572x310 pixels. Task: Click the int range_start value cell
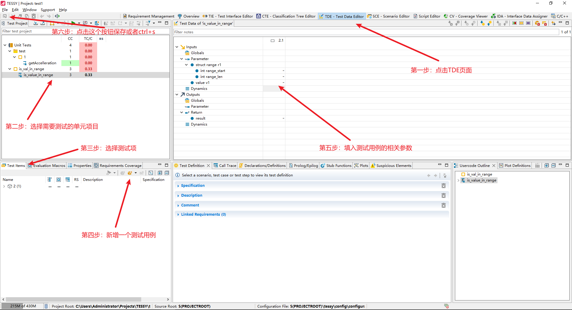274,71
